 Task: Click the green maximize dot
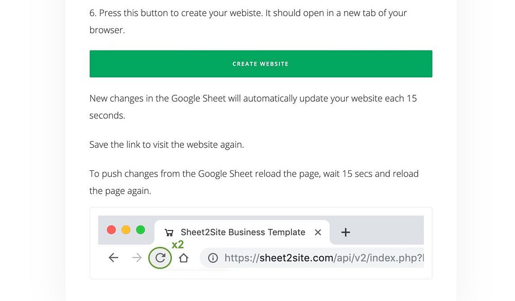[x=140, y=229]
